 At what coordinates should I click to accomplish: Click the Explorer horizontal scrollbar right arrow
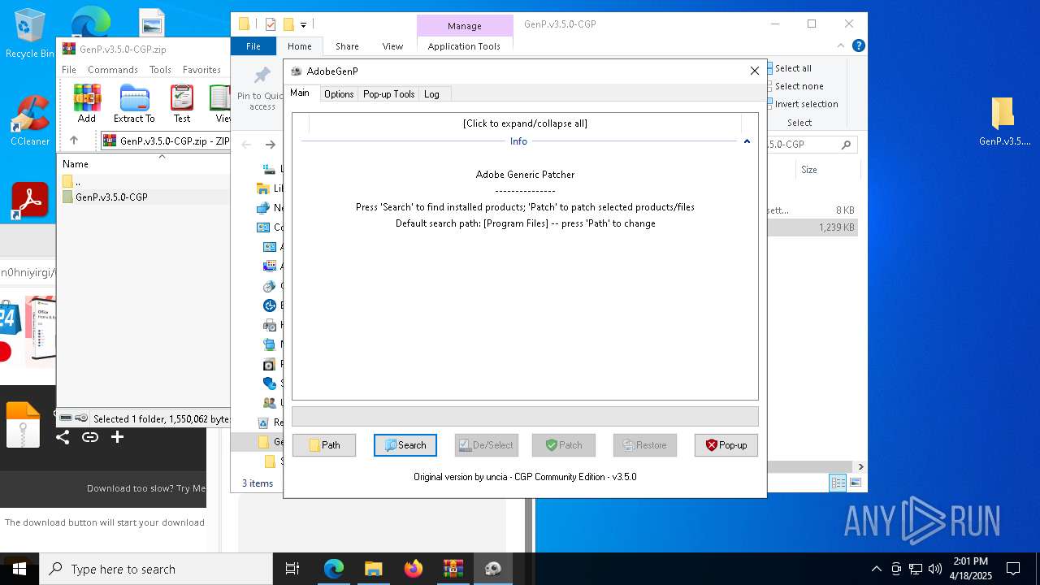pyautogui.click(x=860, y=466)
